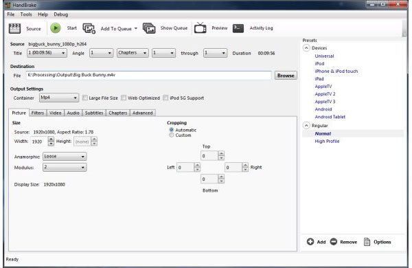Image resolution: width=412 pixels, height=268 pixels.
Task: Enable the Large File Size checkbox
Action: pyautogui.click(x=85, y=98)
